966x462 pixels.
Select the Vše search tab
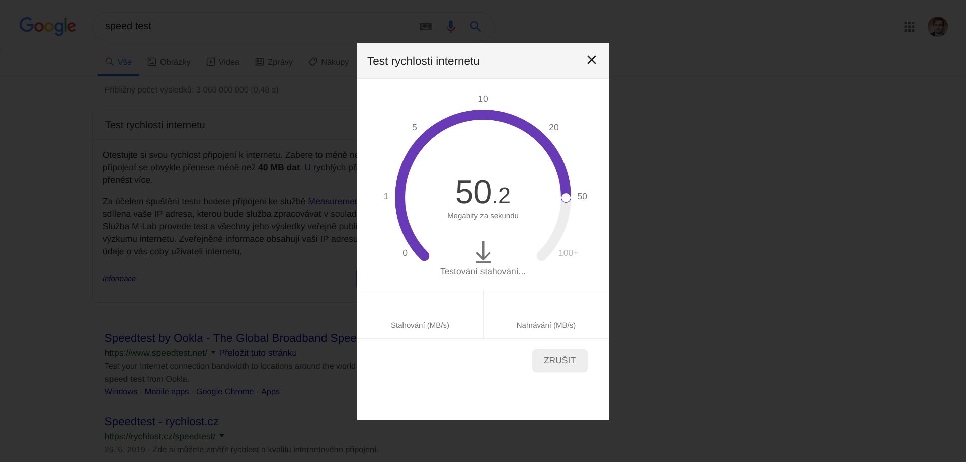119,62
